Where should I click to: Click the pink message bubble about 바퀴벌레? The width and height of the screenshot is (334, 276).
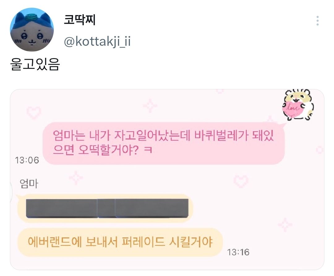[163, 143]
